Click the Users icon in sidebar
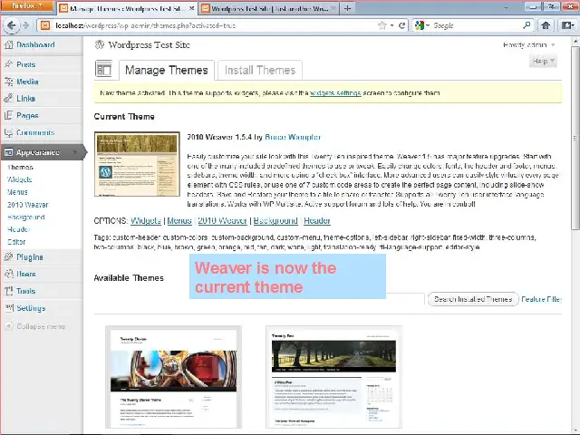The height and width of the screenshot is (435, 580). pyautogui.click(x=8, y=274)
